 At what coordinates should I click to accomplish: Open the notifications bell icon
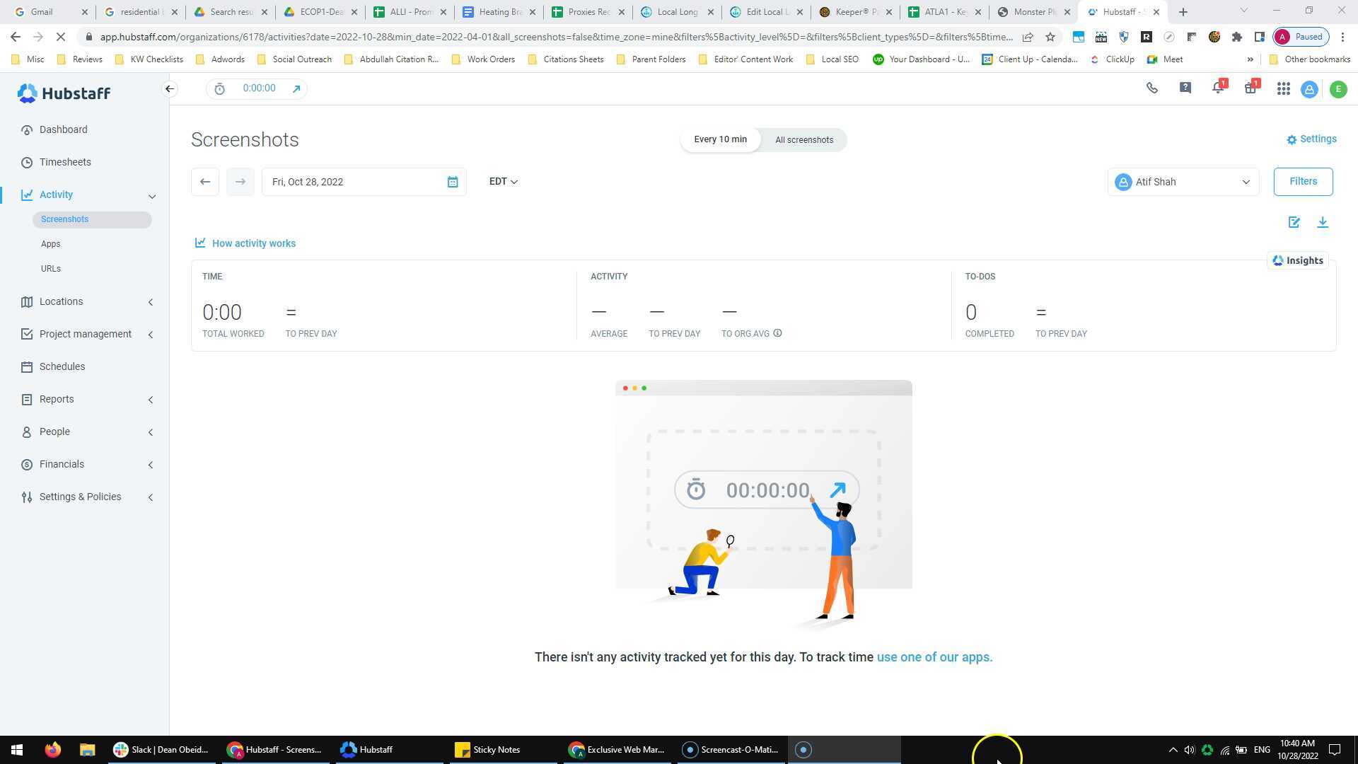[1217, 88]
